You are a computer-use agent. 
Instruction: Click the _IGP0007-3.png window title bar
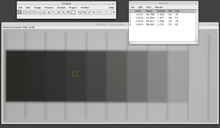pyautogui.click(x=110, y=24)
